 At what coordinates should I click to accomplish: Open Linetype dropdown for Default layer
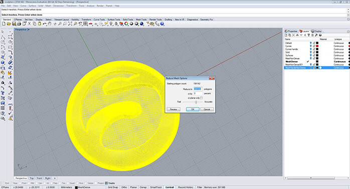[338, 43]
